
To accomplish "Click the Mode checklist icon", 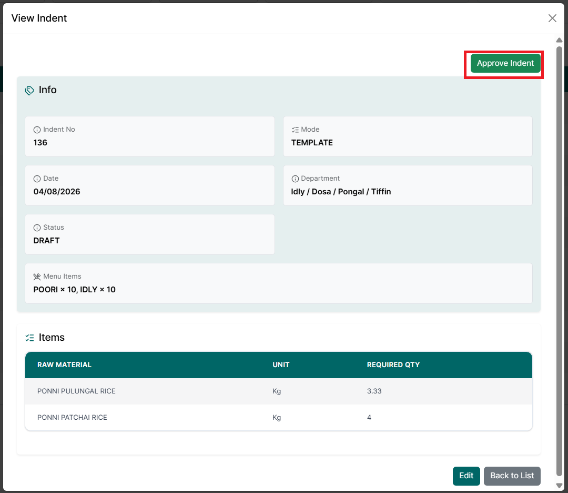I will [295, 130].
